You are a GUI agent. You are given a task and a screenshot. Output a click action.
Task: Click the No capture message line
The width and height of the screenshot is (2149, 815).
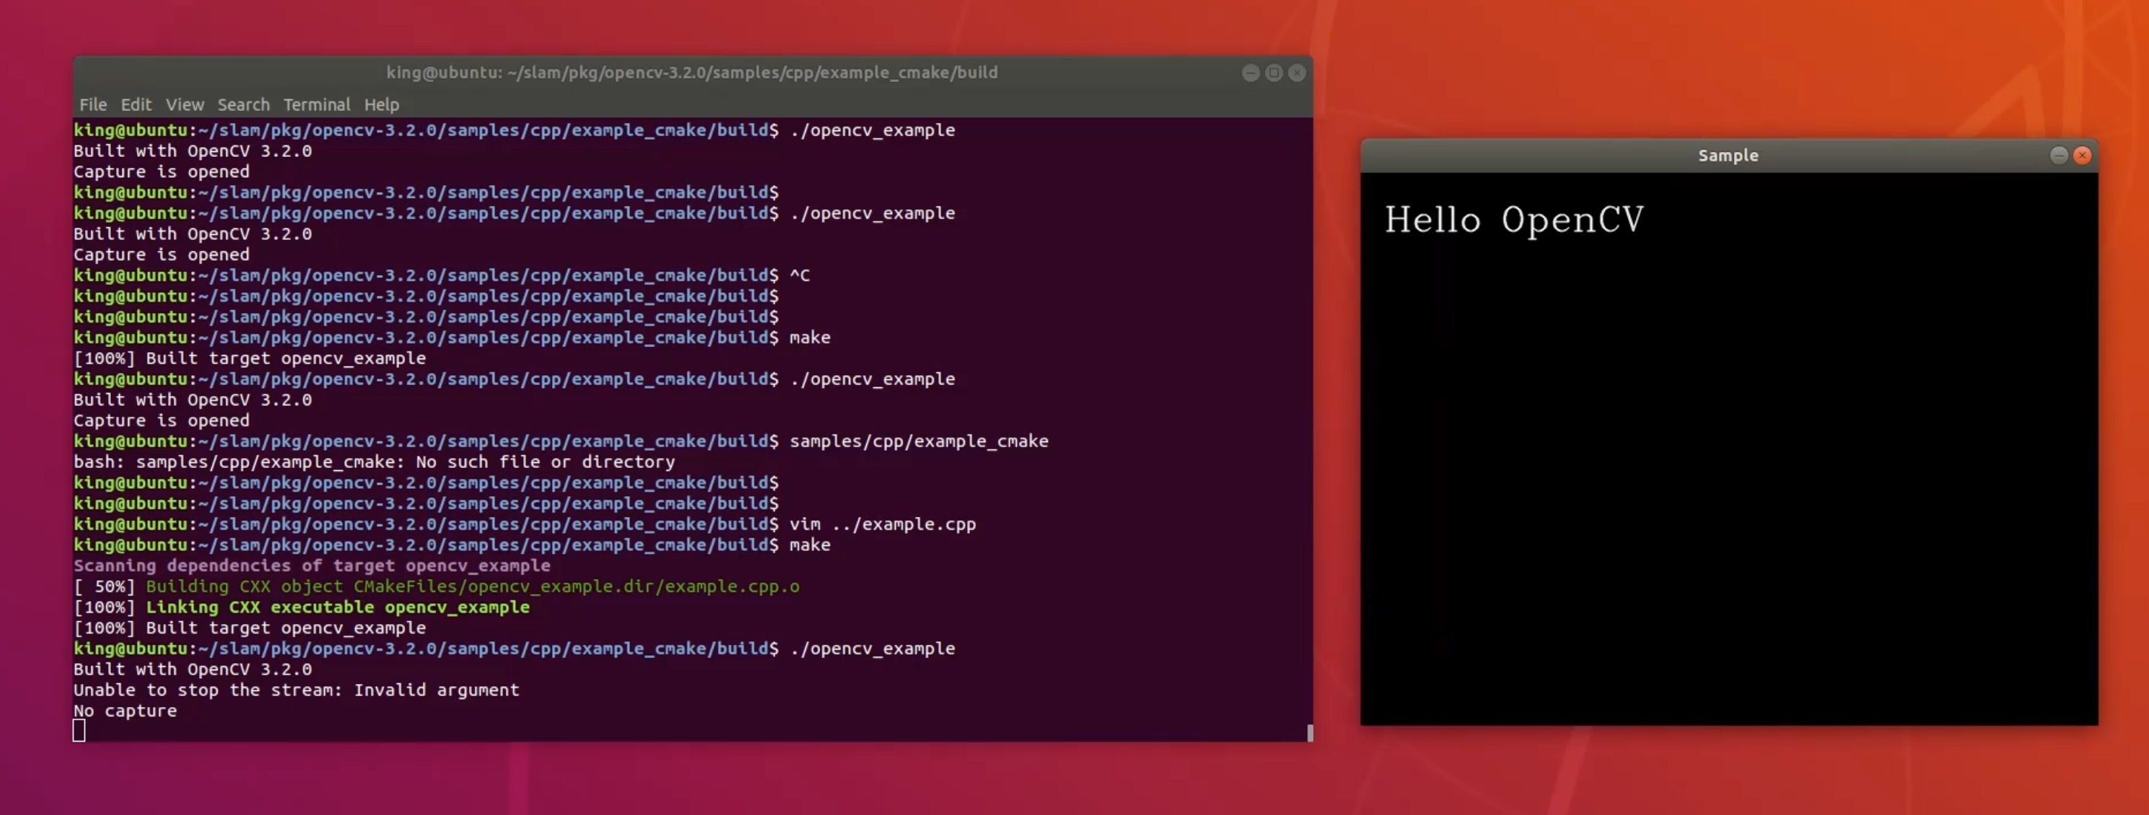pyautogui.click(x=124, y=710)
